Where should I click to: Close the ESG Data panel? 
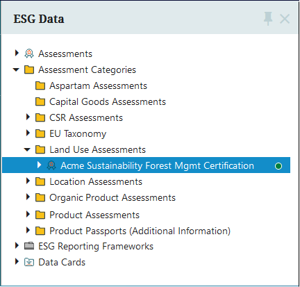point(285,19)
